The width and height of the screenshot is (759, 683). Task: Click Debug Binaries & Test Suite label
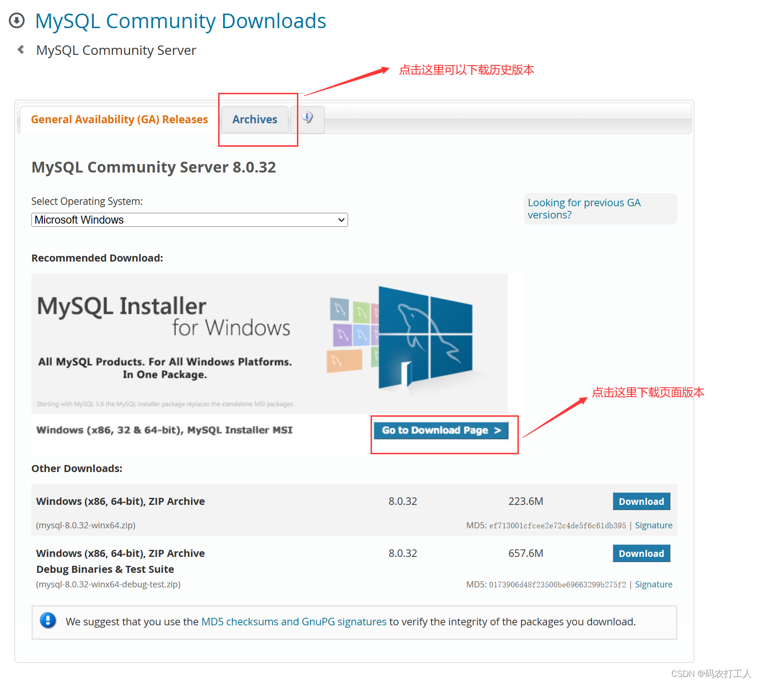click(105, 570)
